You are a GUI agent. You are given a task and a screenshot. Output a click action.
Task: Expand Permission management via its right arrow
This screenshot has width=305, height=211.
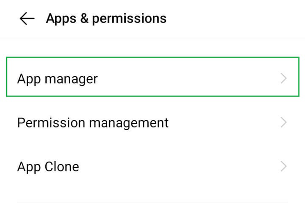tap(284, 123)
